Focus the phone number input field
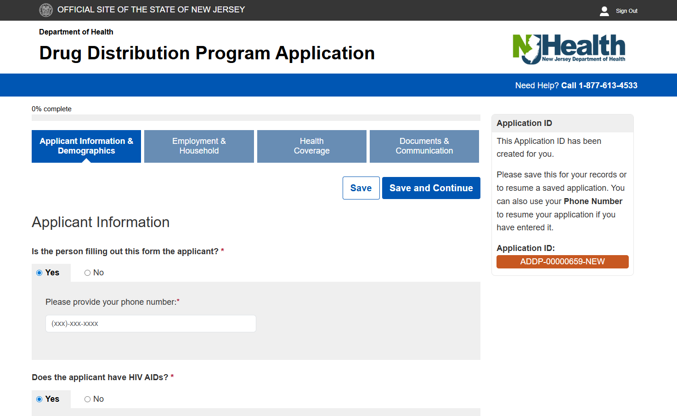 151,324
